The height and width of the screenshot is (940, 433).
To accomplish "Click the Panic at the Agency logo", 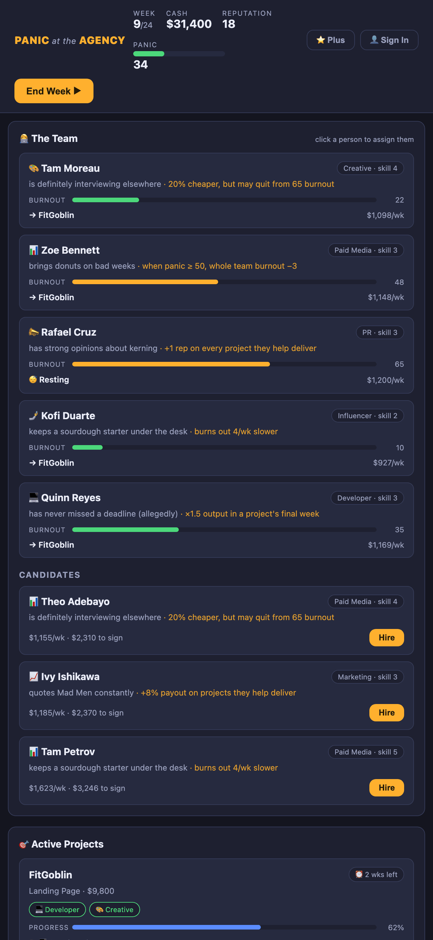I will coord(70,40).
